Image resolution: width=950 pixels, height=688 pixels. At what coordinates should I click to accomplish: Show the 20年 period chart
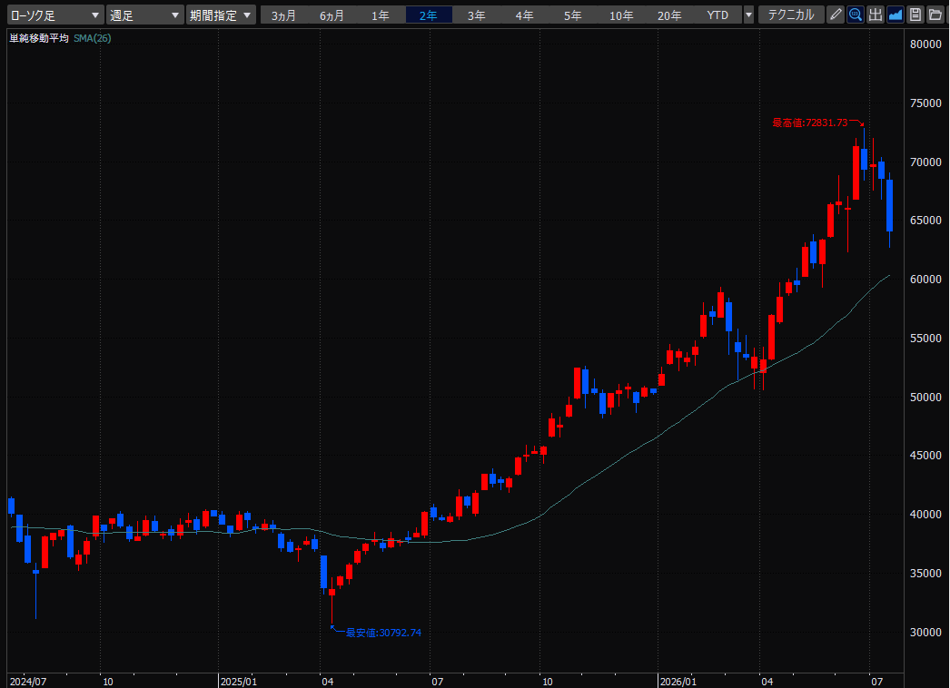[668, 15]
